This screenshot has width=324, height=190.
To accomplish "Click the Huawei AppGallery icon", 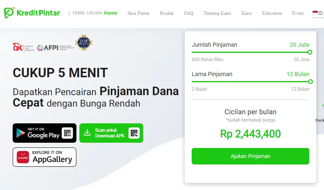I will [x=23, y=157].
